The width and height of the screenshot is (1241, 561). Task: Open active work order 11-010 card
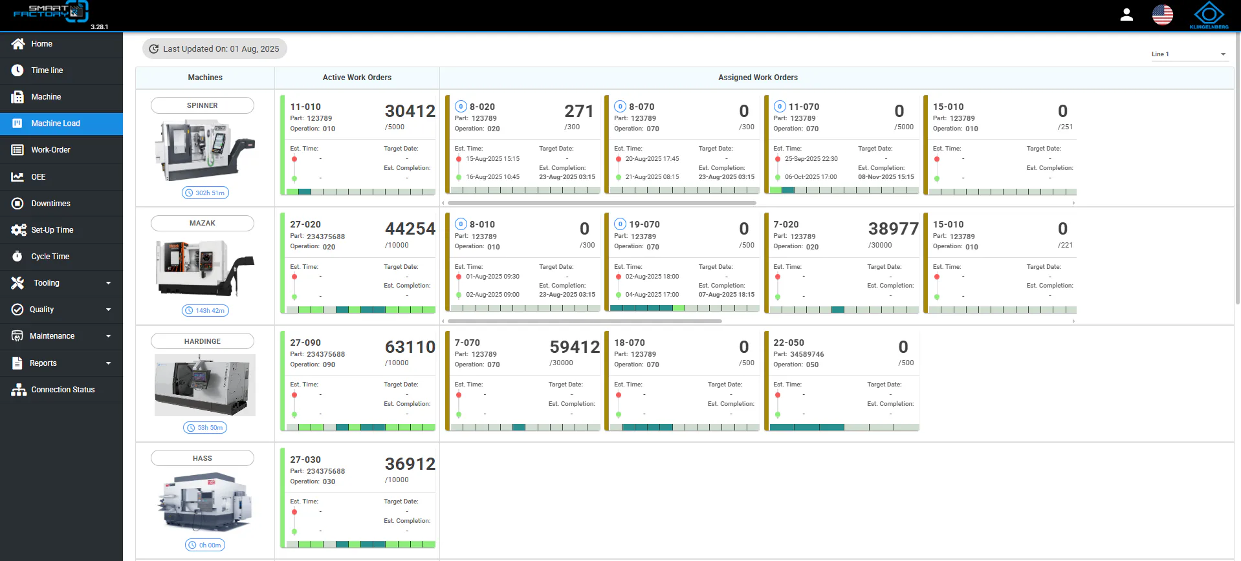358,145
